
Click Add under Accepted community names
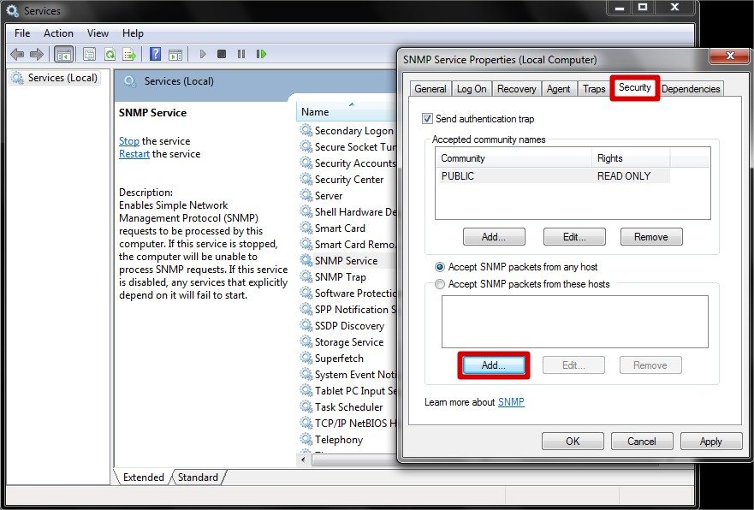pyautogui.click(x=493, y=237)
